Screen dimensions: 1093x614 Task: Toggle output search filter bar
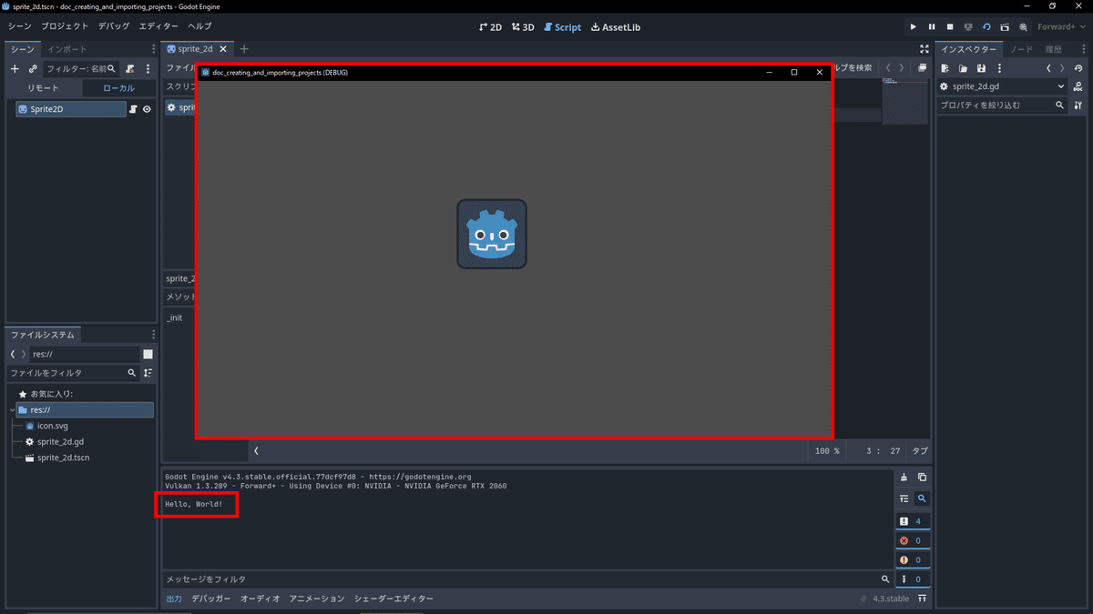922,498
